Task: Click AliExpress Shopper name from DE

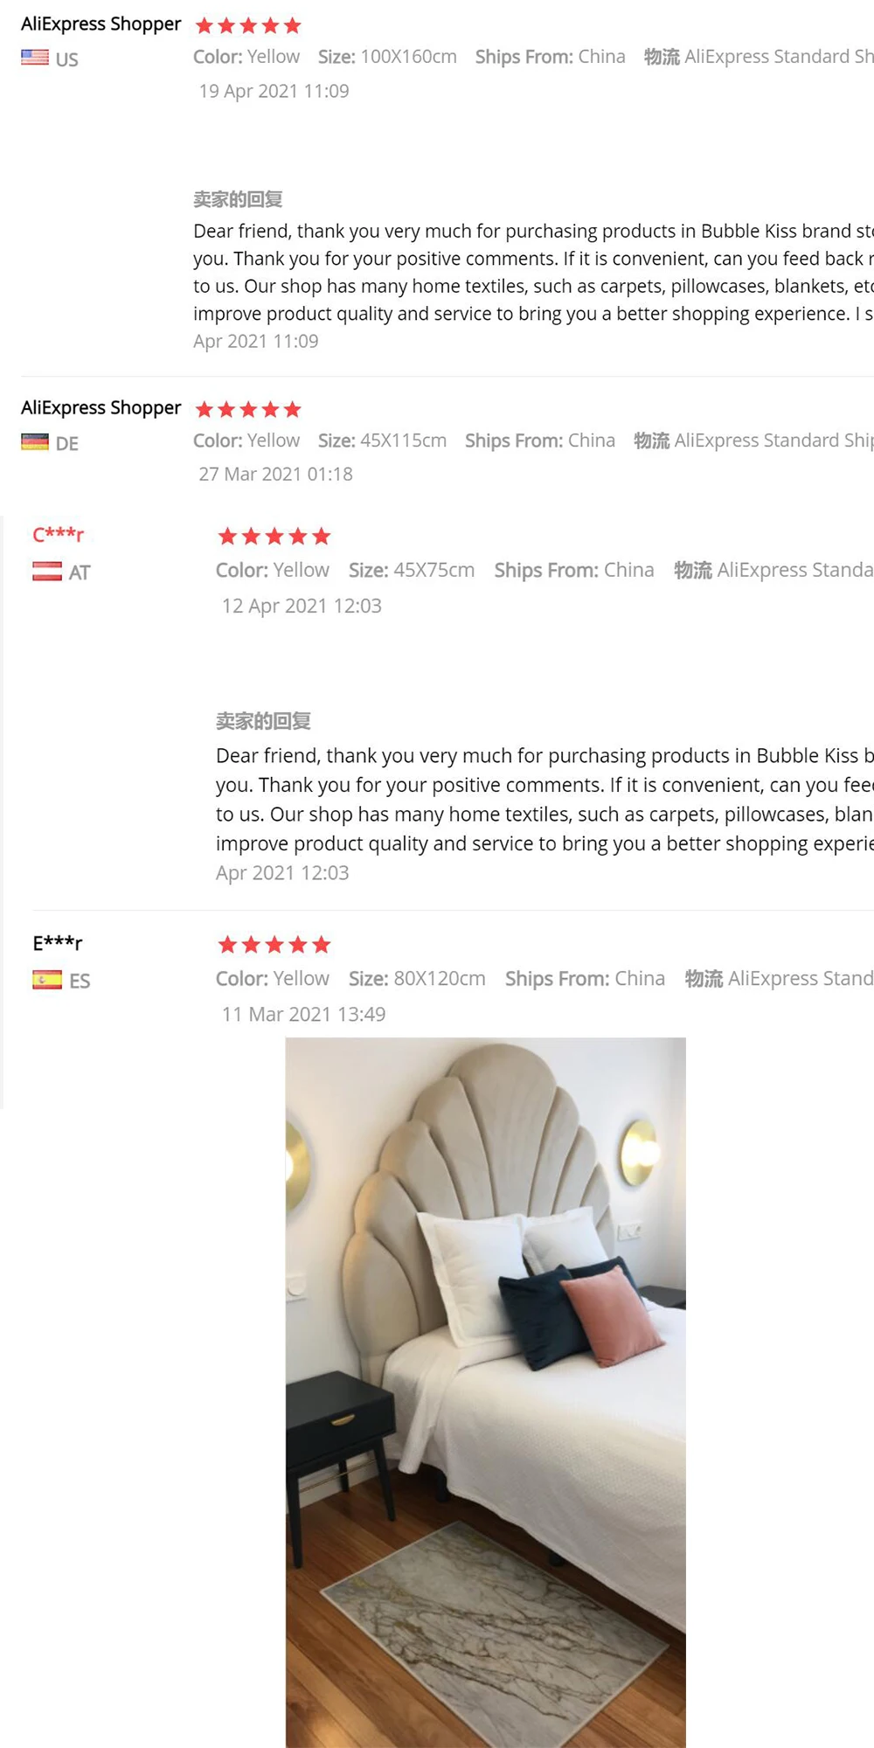Action: (101, 407)
